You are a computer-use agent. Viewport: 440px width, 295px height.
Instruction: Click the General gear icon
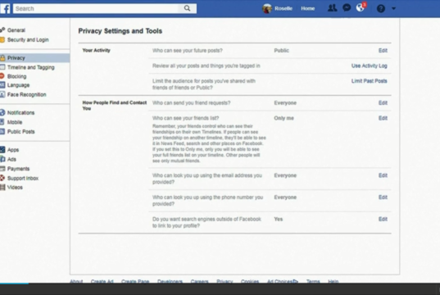tap(2, 29)
